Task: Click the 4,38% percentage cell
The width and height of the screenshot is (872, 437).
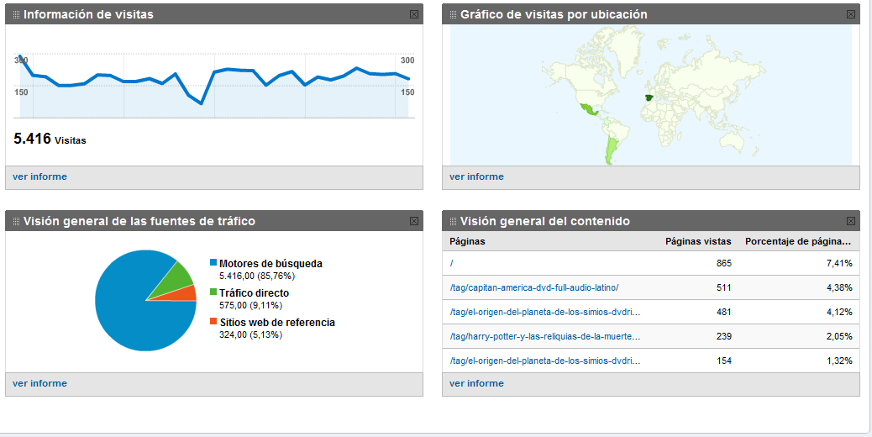Action: click(x=839, y=288)
